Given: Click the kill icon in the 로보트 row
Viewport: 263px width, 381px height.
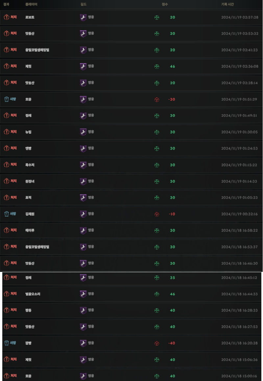Looking at the screenshot, I should coord(7,17).
